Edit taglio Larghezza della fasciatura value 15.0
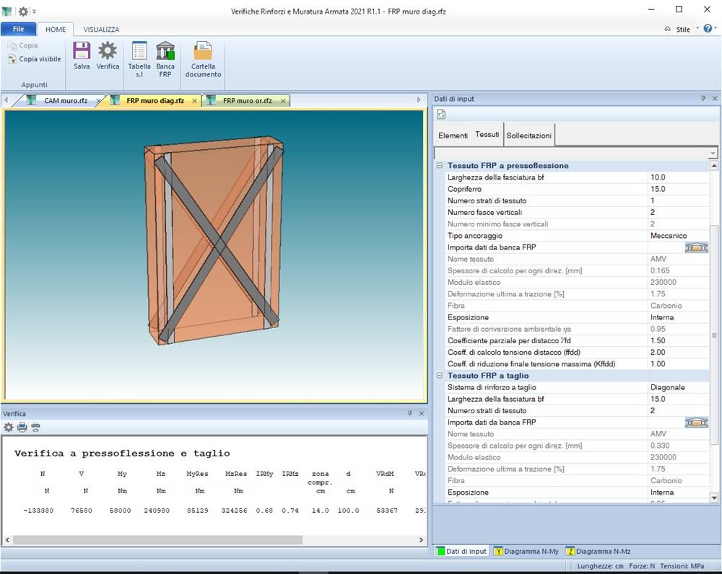Screen dimensions: 722x574 point(678,399)
